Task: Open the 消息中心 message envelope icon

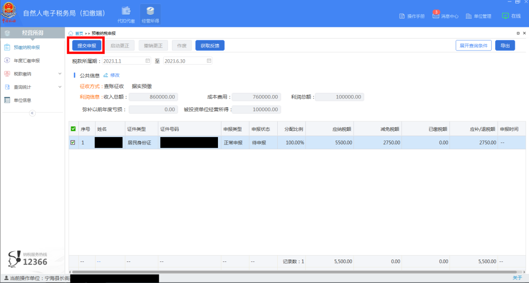Action: click(x=435, y=16)
